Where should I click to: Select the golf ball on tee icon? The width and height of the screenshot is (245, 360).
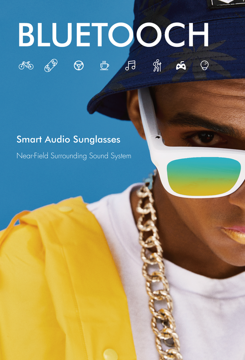[x=205, y=65]
